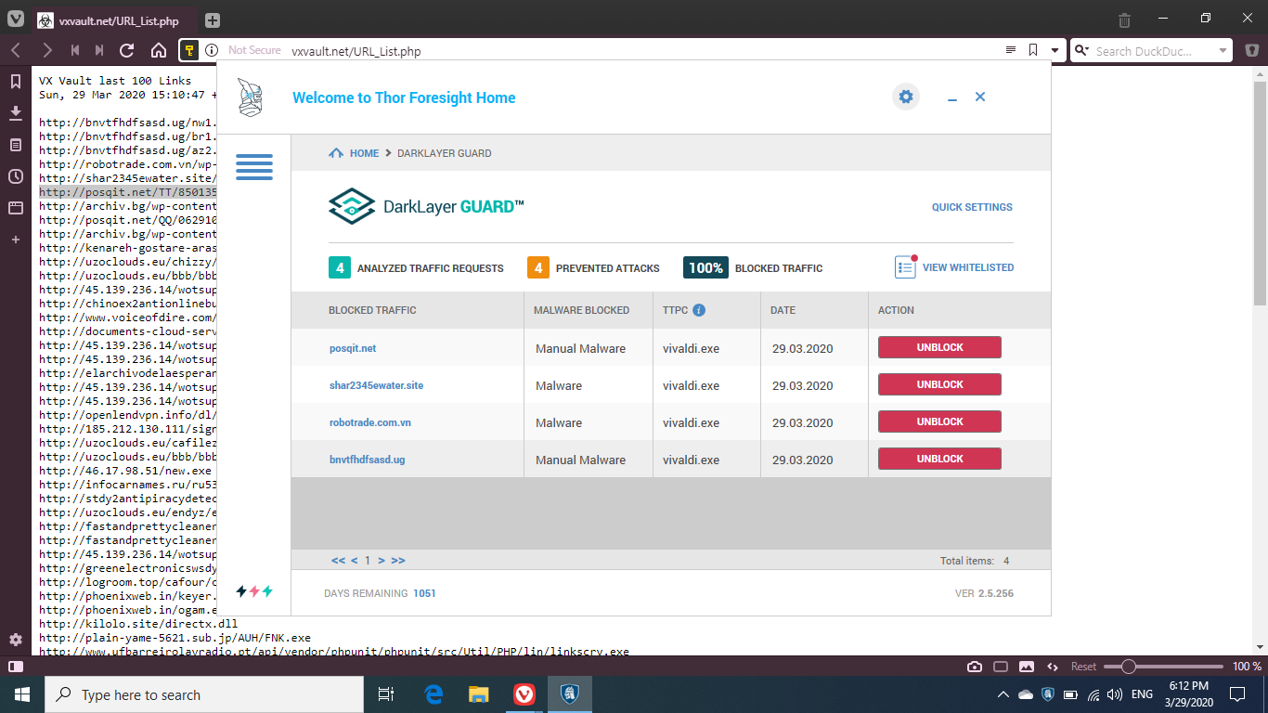Open the Vivaldi History panel

[16, 176]
